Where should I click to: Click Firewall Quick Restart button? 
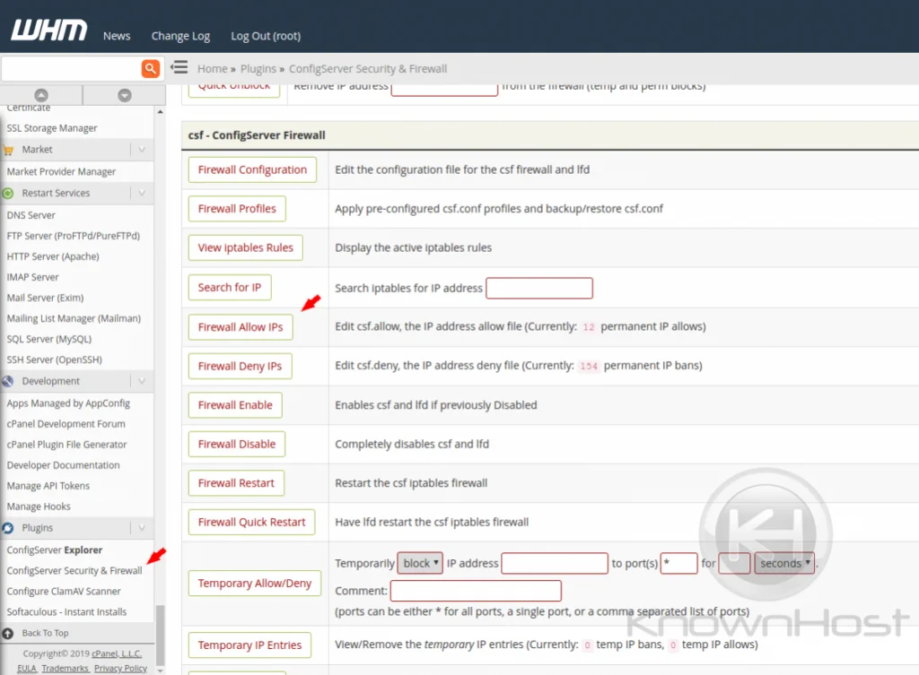click(251, 523)
